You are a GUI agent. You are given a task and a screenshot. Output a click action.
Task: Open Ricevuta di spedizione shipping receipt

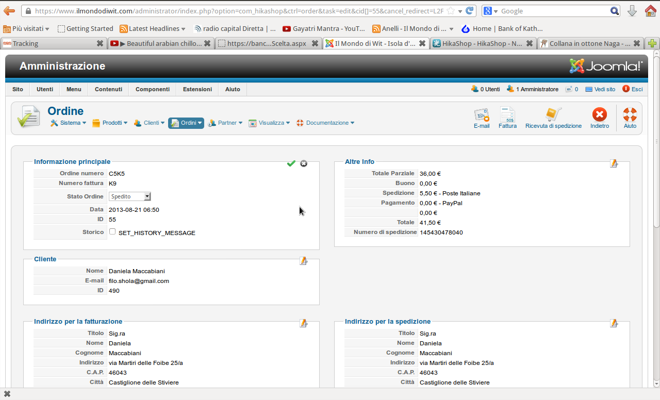coord(553,118)
